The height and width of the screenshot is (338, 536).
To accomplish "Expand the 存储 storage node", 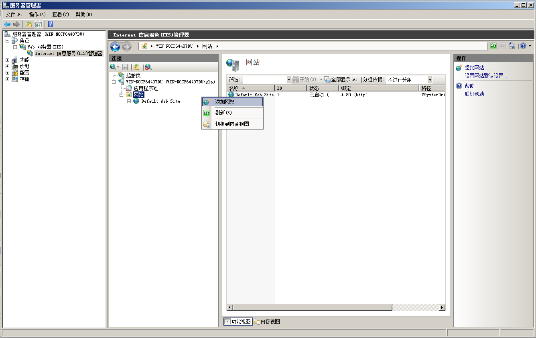I will pyautogui.click(x=7, y=79).
